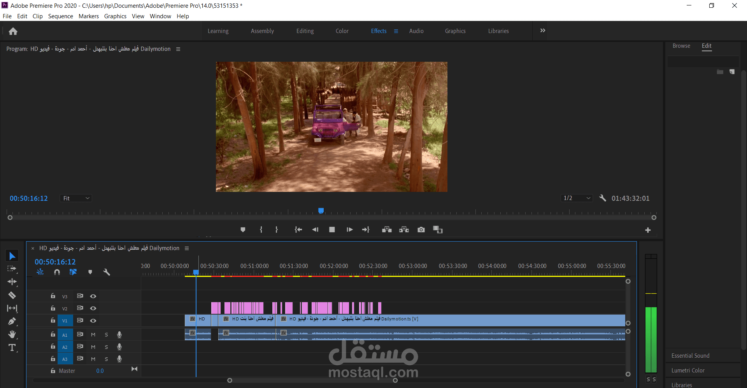
Task: Mute audio track A1
Action: tap(93, 335)
